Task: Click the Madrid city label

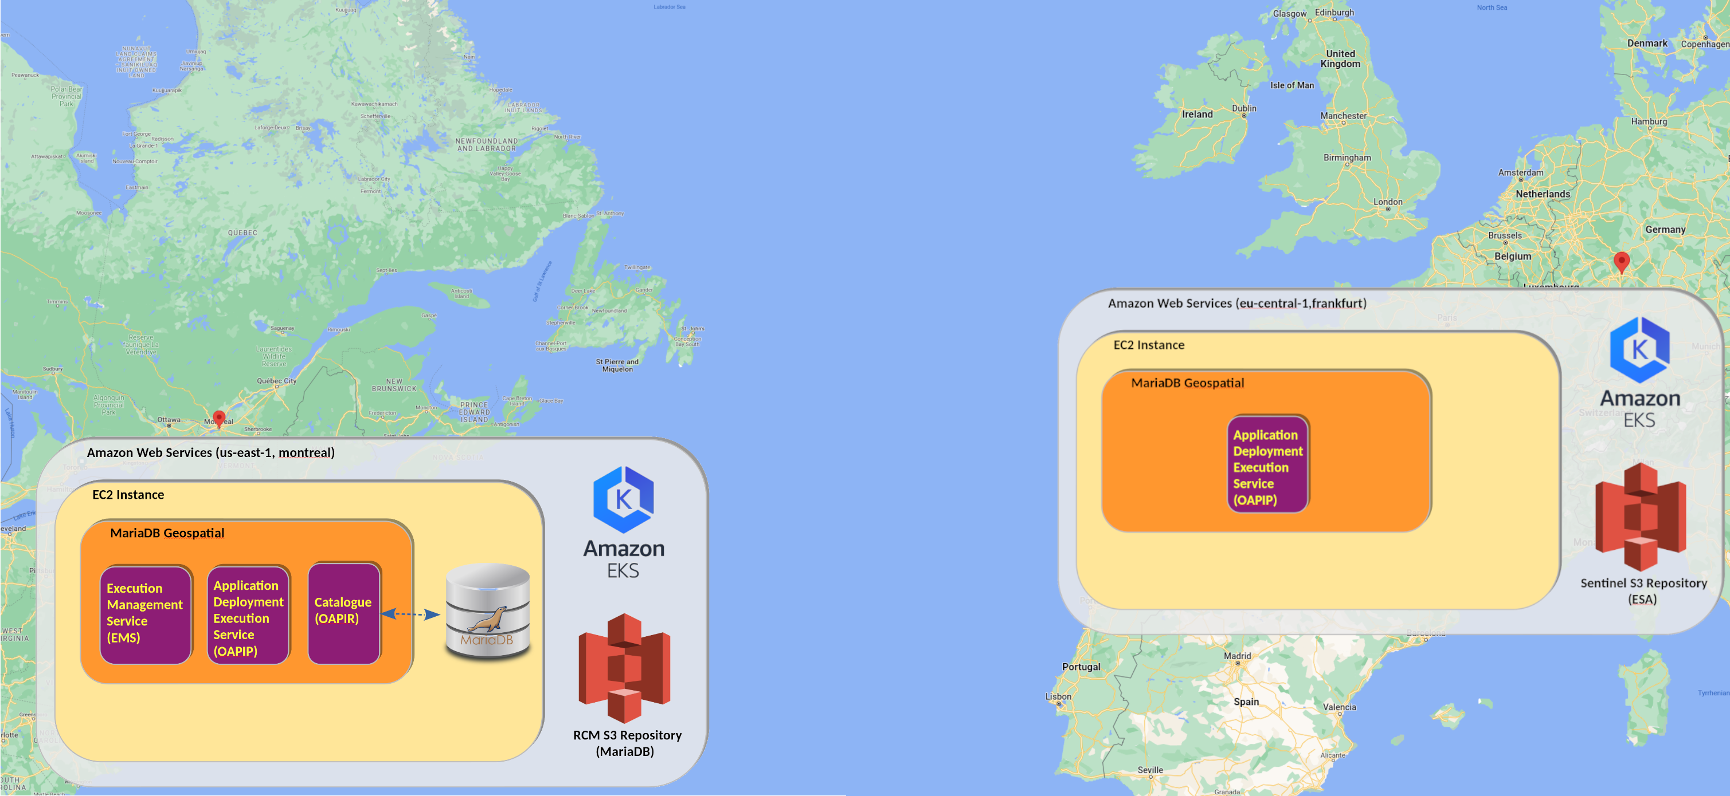Action: click(1237, 656)
